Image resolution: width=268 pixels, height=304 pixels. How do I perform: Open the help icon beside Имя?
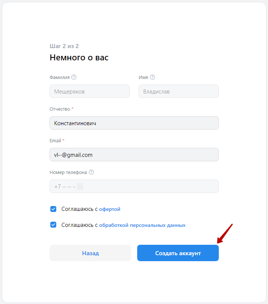click(x=152, y=77)
